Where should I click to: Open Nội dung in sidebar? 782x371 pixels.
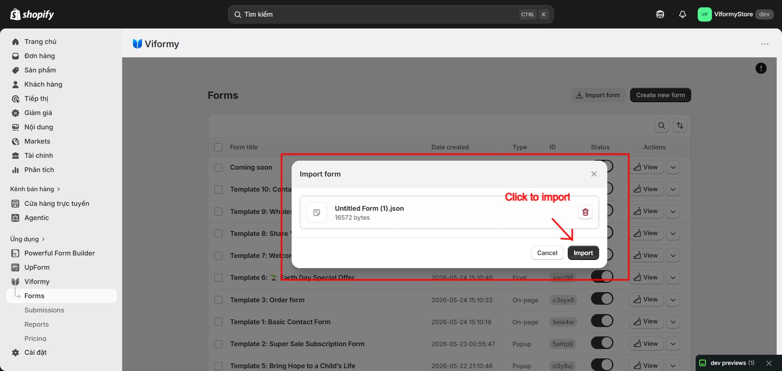tap(61, 127)
